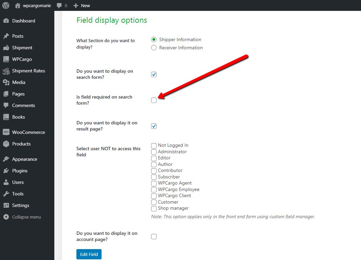Image resolution: width=361 pixels, height=260 pixels.
Task: Click the Shipment menu label
Action: (x=22, y=48)
